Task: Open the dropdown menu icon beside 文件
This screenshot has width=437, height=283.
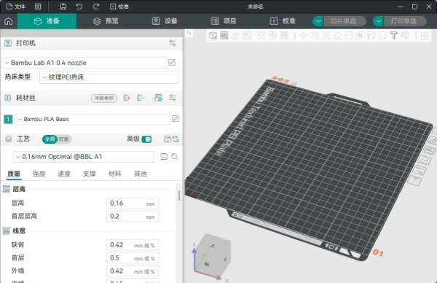Action: point(38,7)
